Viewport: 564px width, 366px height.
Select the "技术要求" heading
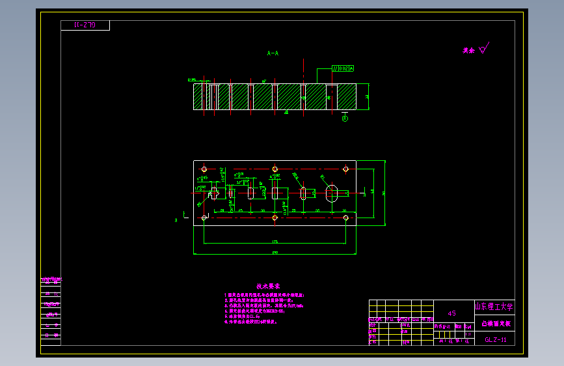pyautogui.click(x=268, y=287)
